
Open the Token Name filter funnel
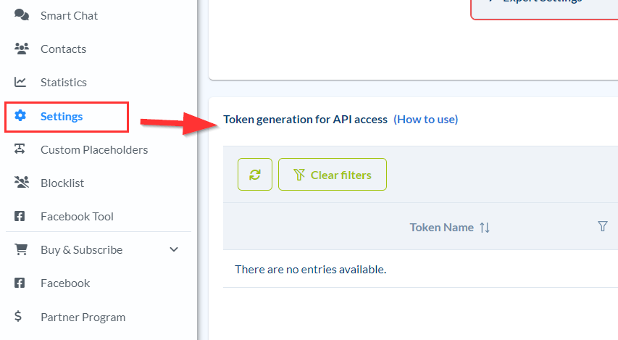(x=602, y=226)
